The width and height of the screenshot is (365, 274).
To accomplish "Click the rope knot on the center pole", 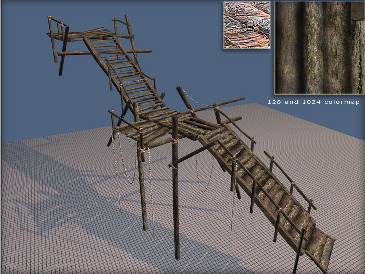I will 175,141.
